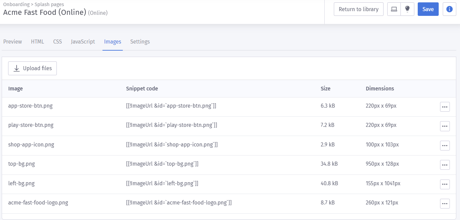Click the top-bg.png snippet code

(162, 164)
